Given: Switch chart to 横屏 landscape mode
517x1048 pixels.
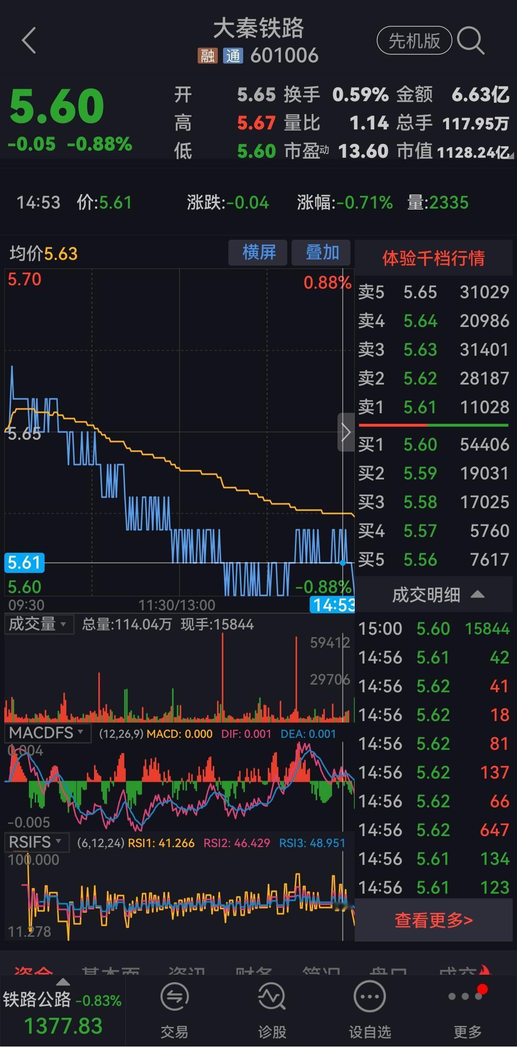Looking at the screenshot, I should (x=258, y=252).
